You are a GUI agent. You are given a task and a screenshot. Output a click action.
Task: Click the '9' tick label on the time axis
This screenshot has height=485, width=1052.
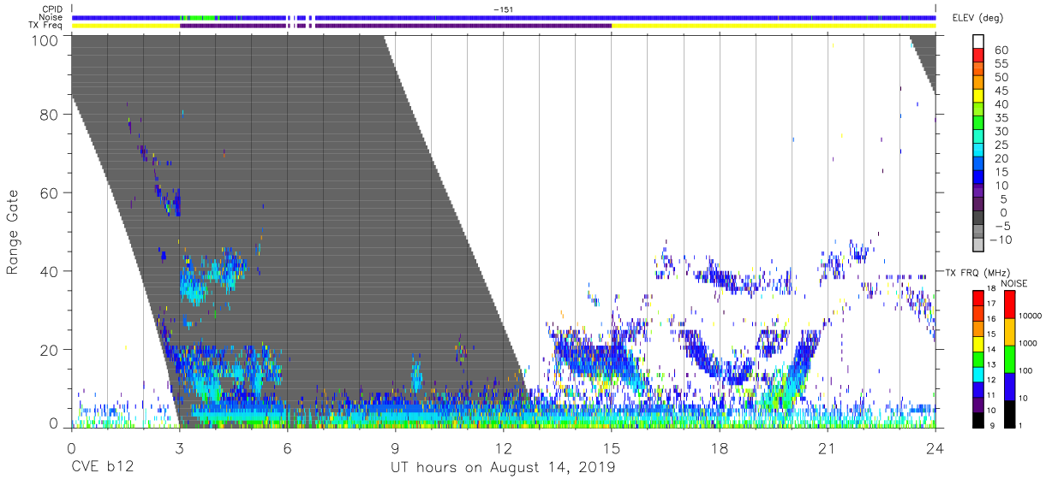(395, 448)
